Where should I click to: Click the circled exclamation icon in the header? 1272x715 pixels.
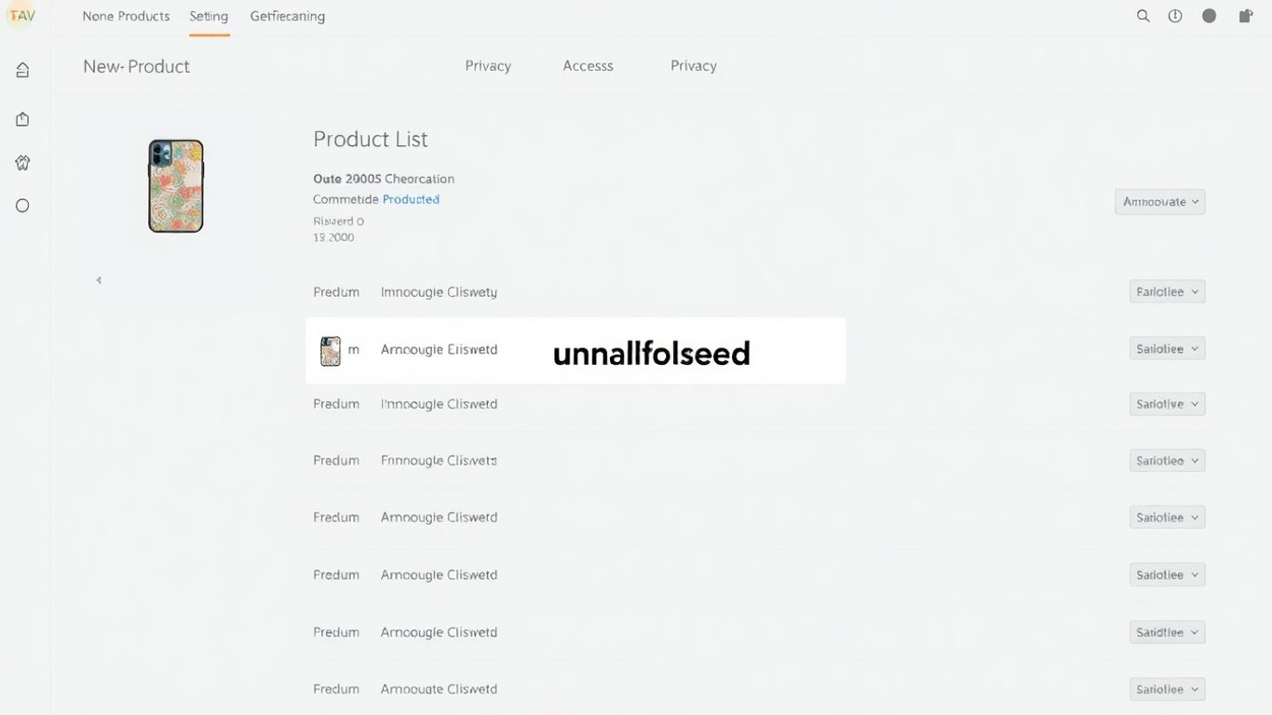(x=1175, y=16)
